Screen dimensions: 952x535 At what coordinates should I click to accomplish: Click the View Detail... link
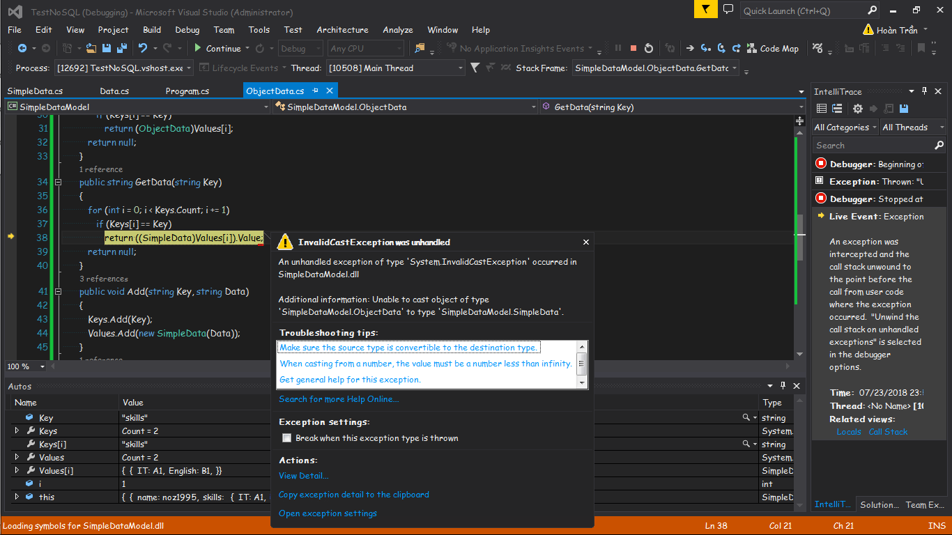tap(303, 476)
